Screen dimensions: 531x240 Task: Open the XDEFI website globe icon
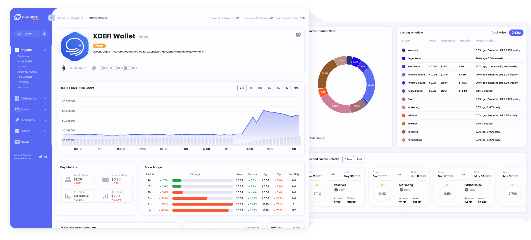(x=103, y=68)
